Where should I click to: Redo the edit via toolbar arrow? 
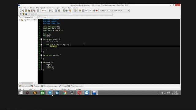45,11
